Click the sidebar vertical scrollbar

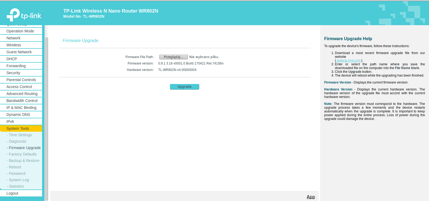tap(47, 119)
